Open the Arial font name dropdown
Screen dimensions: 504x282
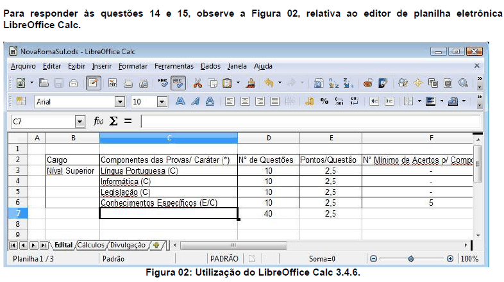point(119,101)
